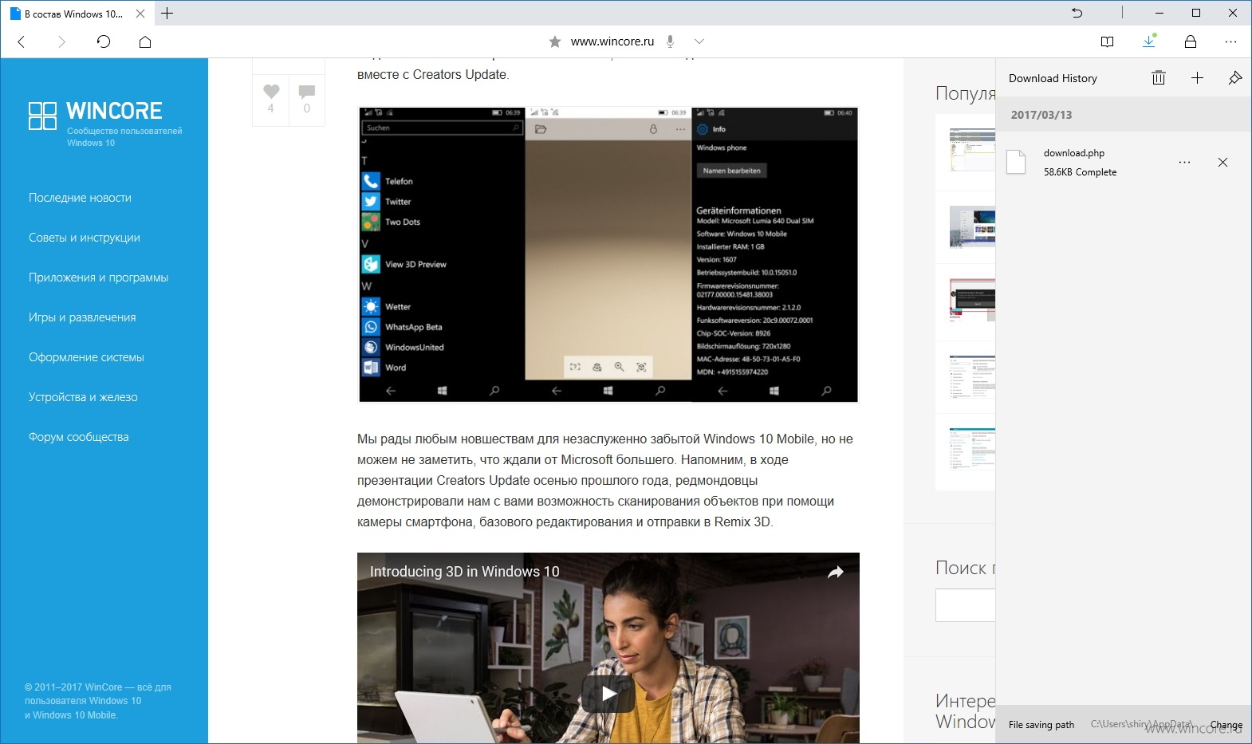This screenshot has height=744, width=1252.
Task: Add new download with plus icon
Action: point(1197,77)
